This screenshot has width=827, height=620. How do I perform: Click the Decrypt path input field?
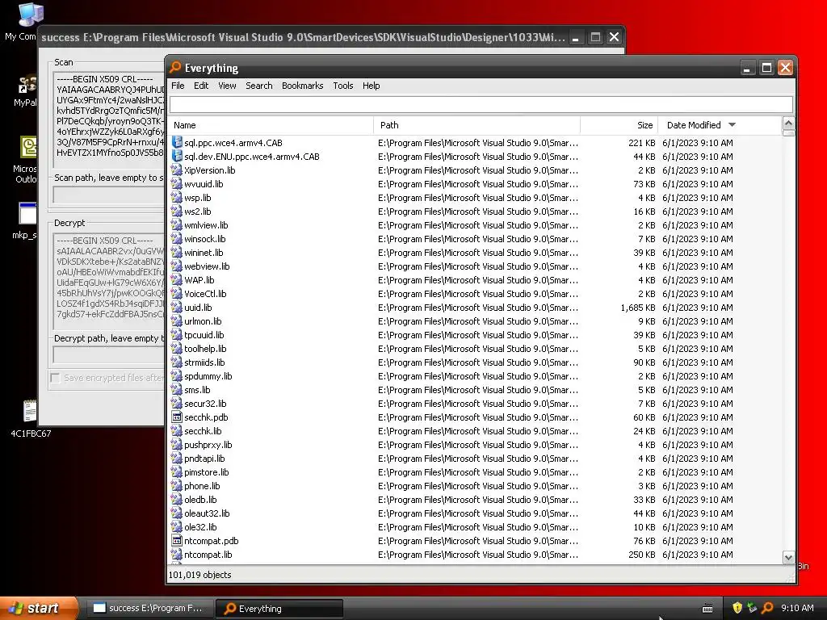[x=108, y=355]
